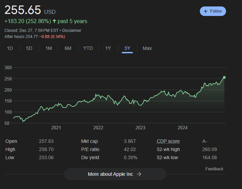Image resolution: width=242 pixels, height=189 pixels.
Task: Switch to the 1M chart tab
Action: [x=49, y=49]
